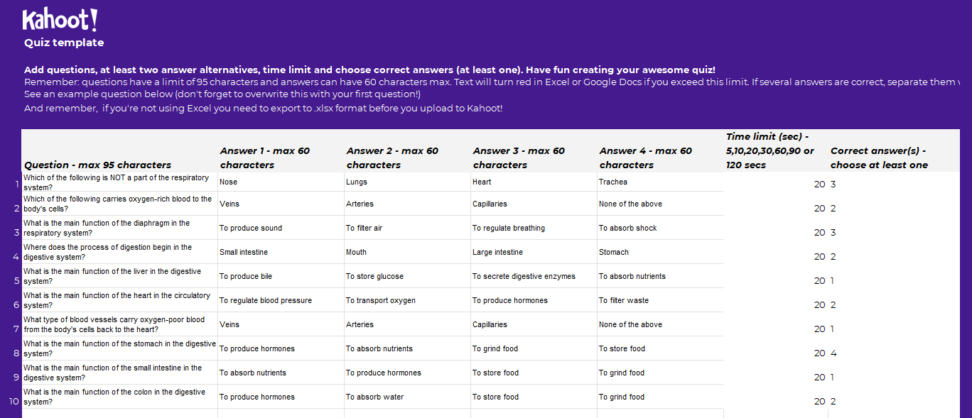Click 'Arteries' answer in question 2 row
The image size is (972, 418).
[x=407, y=204]
